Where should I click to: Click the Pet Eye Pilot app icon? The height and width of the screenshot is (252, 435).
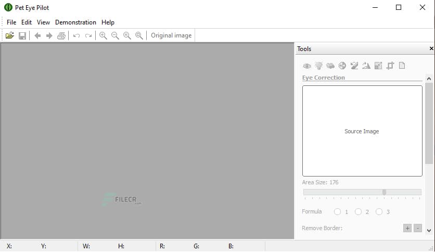[8, 7]
